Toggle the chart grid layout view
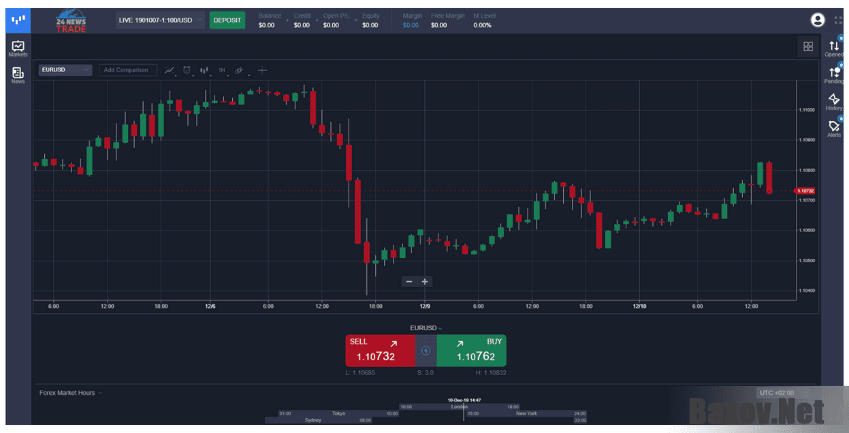Screen dimensions: 849x433 [808, 46]
